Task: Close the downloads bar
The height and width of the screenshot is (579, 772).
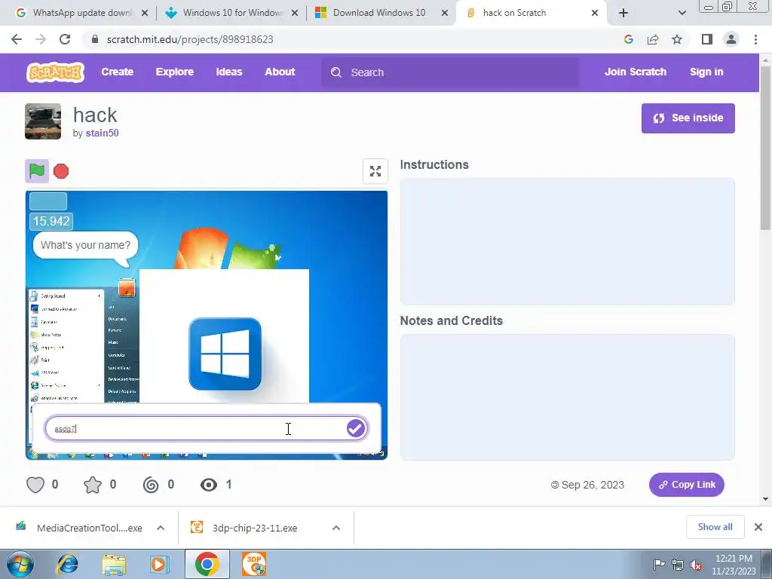Action: click(x=758, y=527)
